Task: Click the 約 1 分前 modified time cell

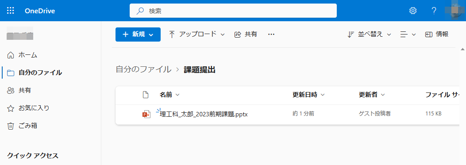Action: pos(304,114)
